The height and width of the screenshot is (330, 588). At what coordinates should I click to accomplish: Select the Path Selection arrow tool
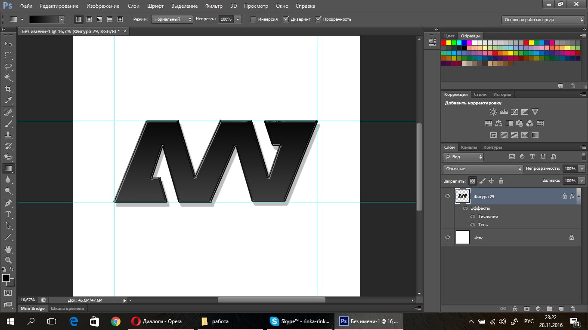click(x=8, y=226)
